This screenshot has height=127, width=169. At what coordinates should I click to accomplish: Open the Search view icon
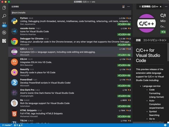click(4, 16)
